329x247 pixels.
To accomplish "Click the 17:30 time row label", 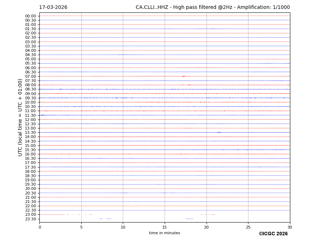I will (x=31, y=167).
